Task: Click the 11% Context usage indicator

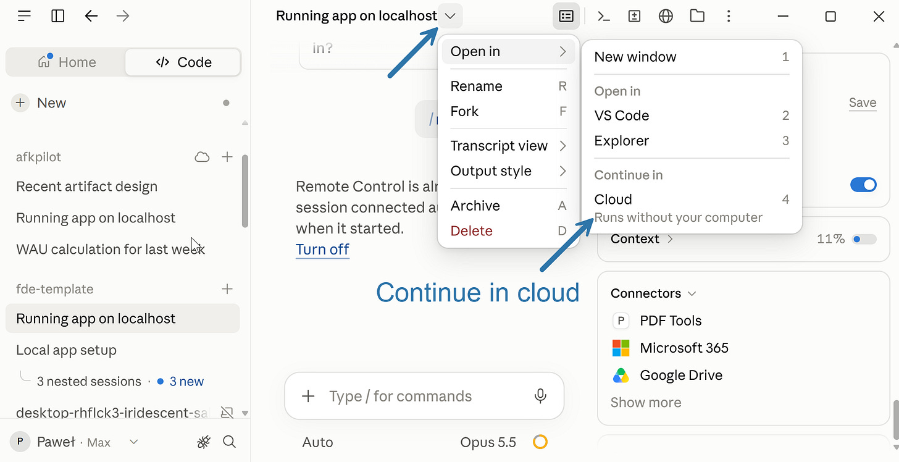Action: (847, 239)
